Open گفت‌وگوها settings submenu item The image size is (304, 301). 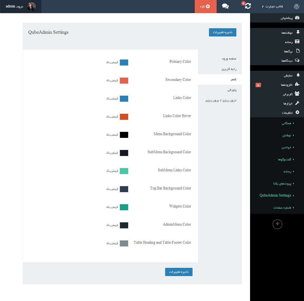pos(285,159)
